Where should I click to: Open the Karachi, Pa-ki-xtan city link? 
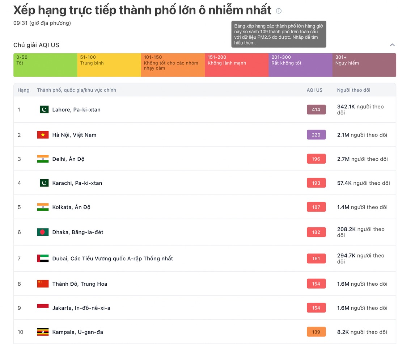[77, 183]
